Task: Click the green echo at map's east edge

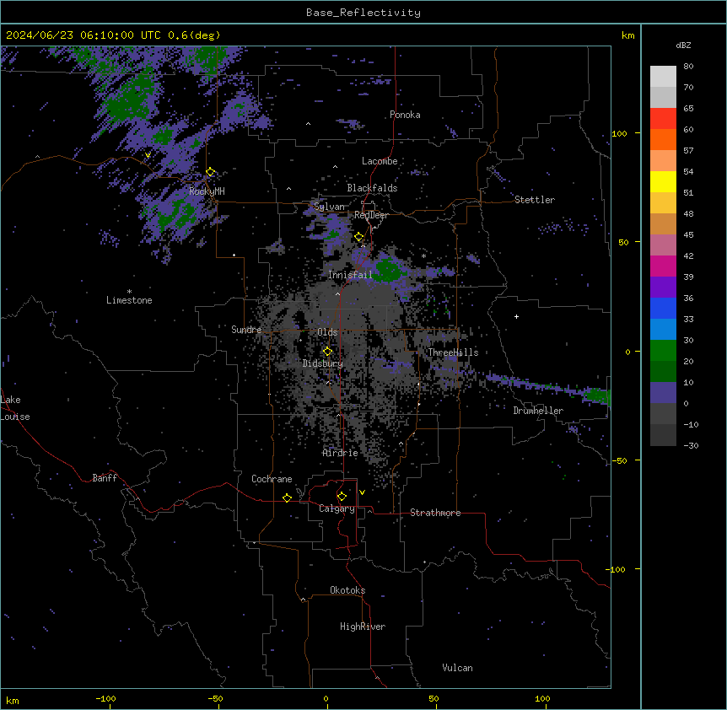Action: pyautogui.click(x=598, y=396)
